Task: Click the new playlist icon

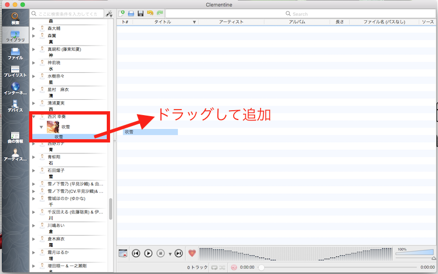Action: [x=122, y=13]
